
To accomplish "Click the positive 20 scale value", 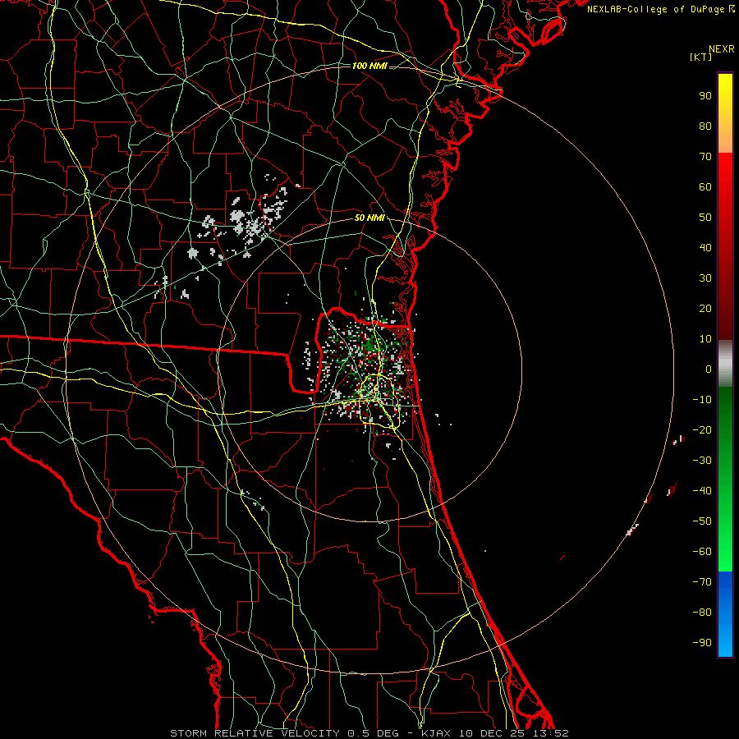I will 705,308.
